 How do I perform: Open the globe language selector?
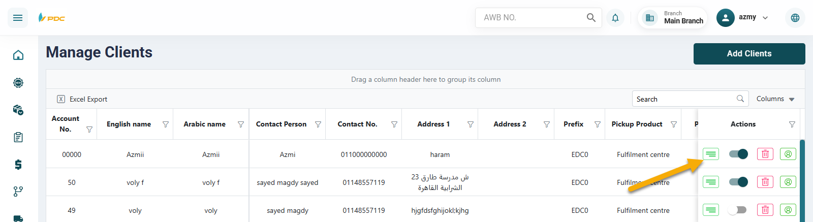(x=795, y=18)
